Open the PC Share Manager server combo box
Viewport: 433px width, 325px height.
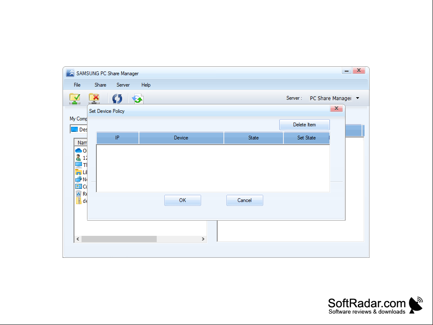tap(335, 98)
